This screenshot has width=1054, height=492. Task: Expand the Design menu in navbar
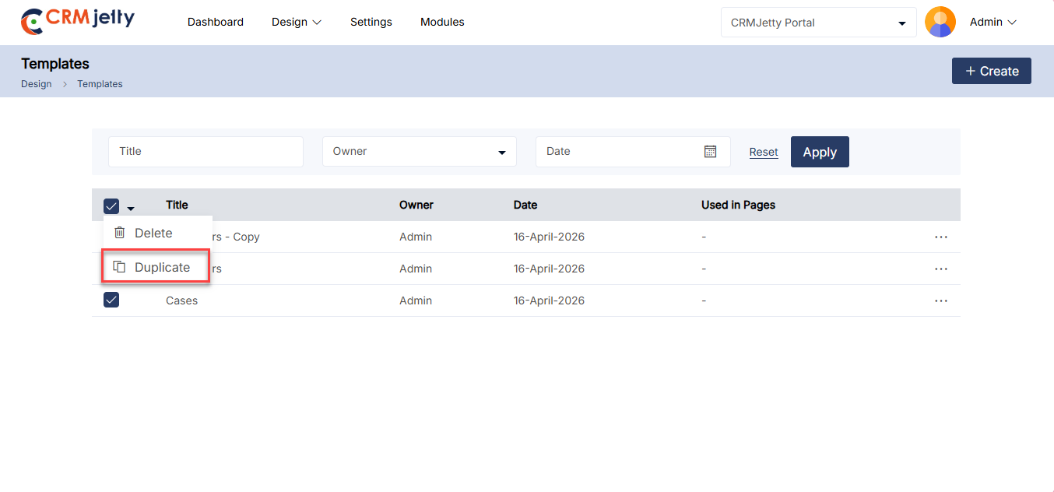296,22
